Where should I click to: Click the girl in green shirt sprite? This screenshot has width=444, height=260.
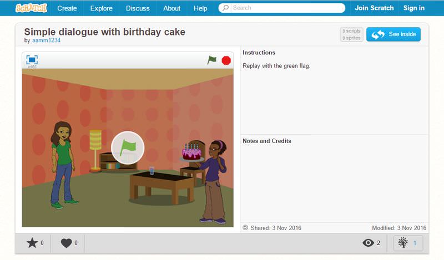(x=63, y=165)
